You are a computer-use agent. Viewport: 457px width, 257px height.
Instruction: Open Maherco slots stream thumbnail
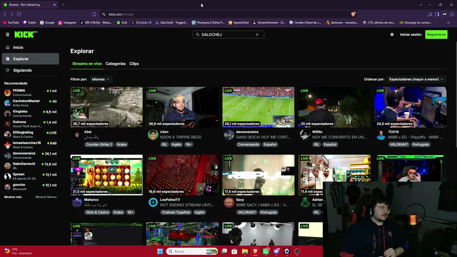pos(106,175)
